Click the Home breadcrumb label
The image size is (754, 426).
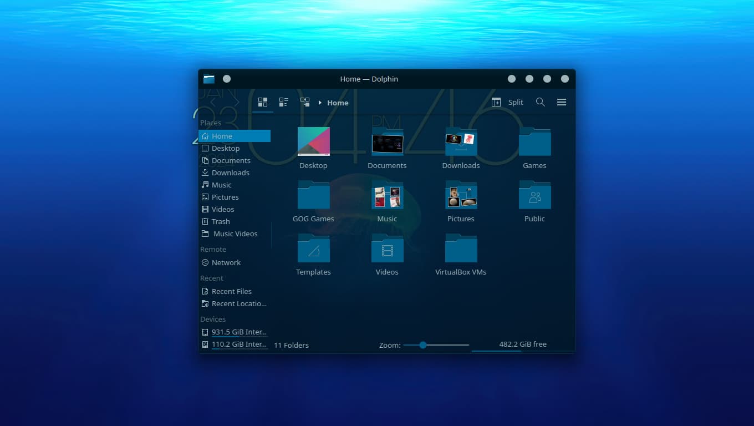[338, 103]
